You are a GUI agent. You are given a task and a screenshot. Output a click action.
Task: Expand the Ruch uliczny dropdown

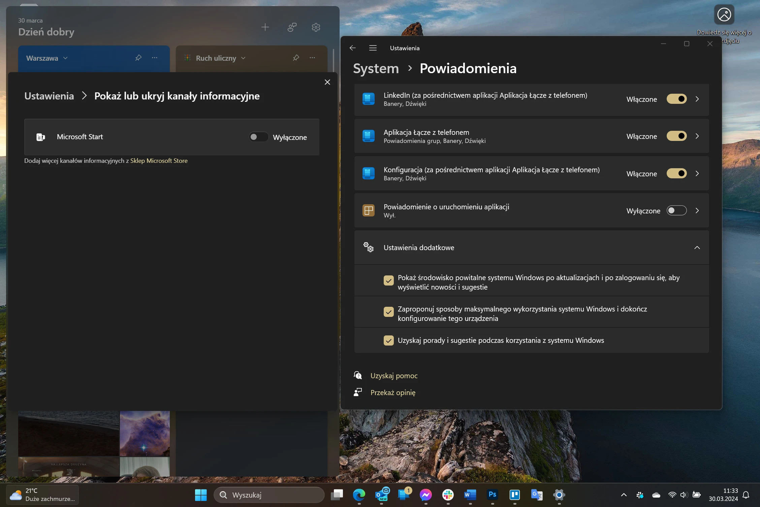tap(243, 58)
